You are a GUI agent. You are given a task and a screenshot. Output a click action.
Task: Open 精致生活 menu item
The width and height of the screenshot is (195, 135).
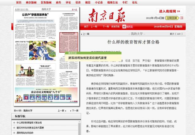(x=112, y=2)
